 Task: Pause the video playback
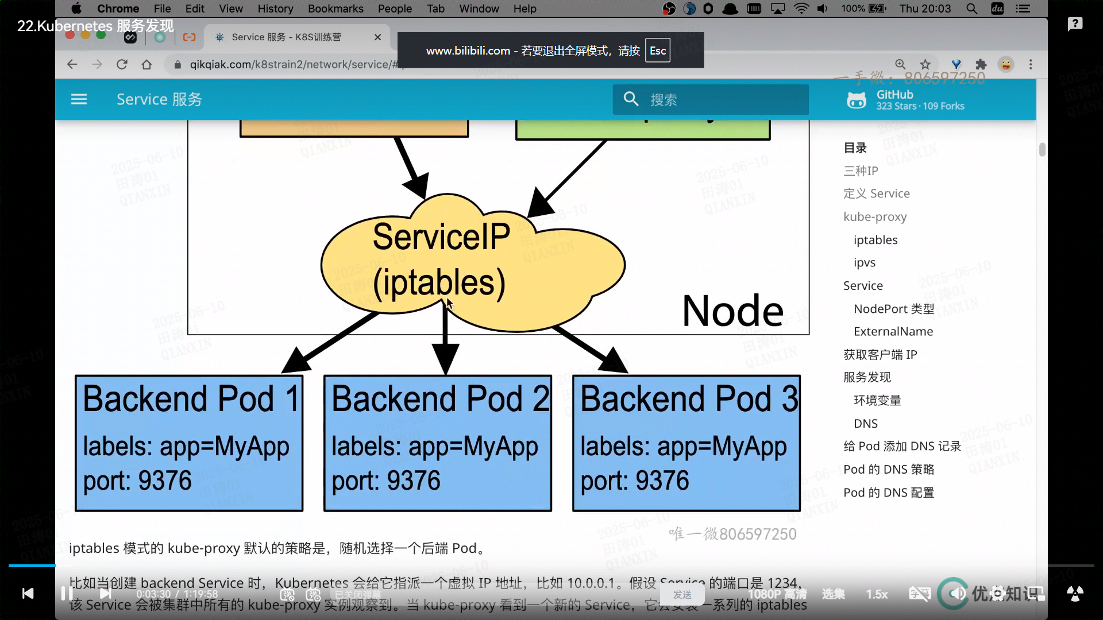[67, 593]
